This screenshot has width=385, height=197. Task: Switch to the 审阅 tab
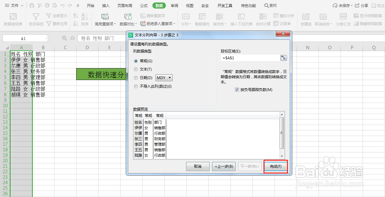point(174,5)
